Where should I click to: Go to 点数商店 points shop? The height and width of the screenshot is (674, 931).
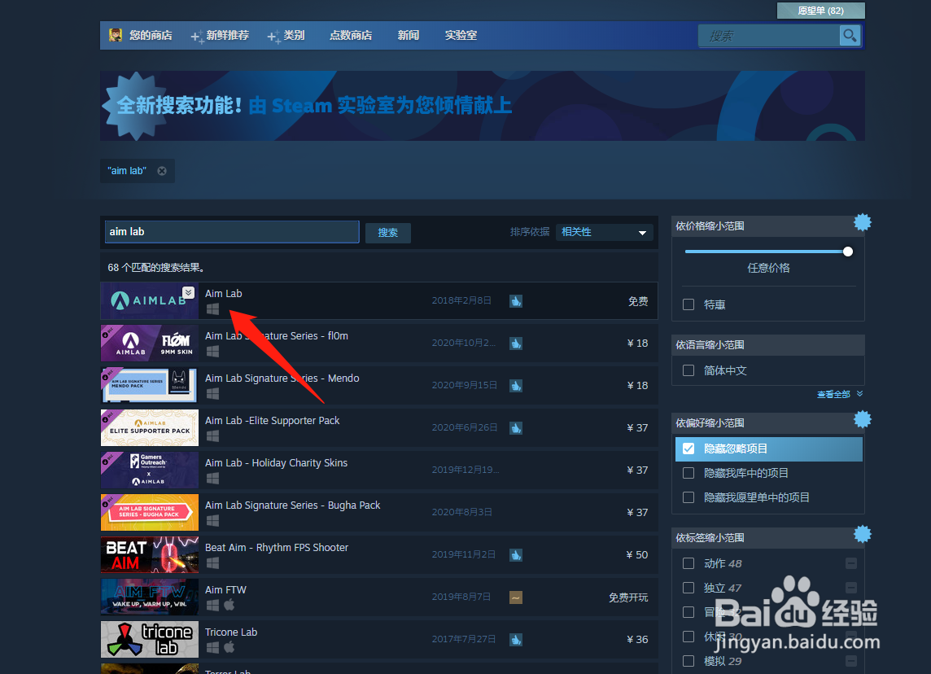350,36
